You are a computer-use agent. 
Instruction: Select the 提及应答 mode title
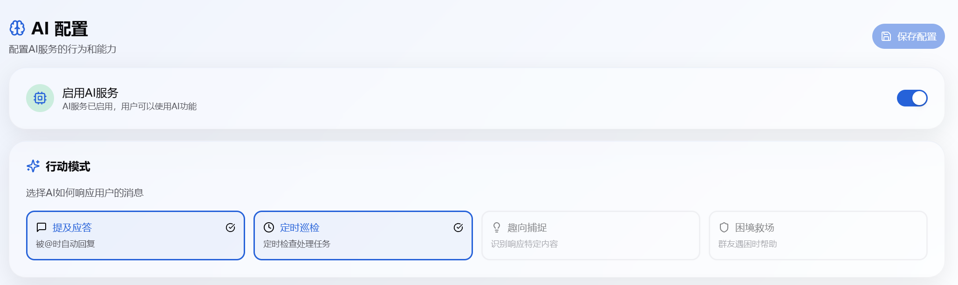coord(72,227)
